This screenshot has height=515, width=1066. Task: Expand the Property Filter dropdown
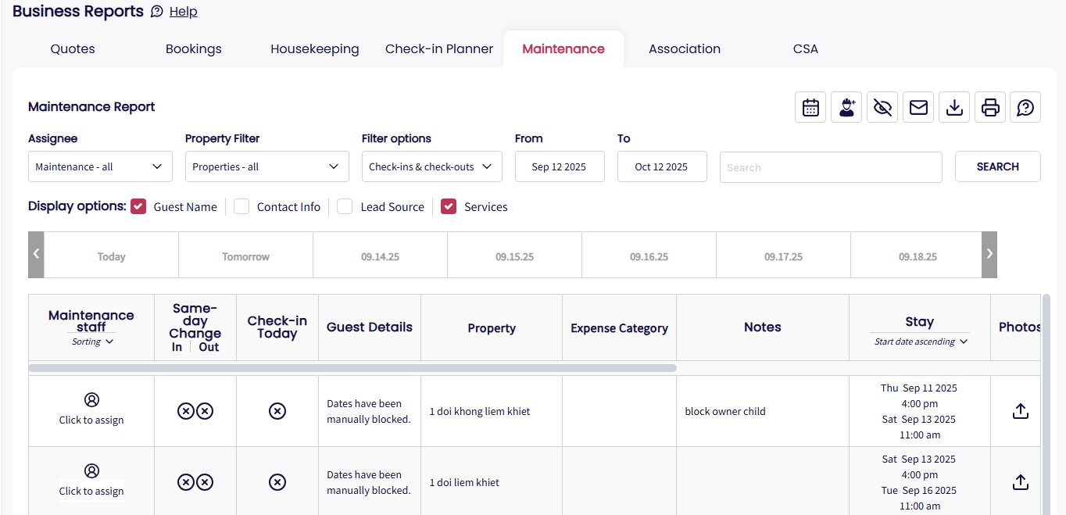(266, 166)
